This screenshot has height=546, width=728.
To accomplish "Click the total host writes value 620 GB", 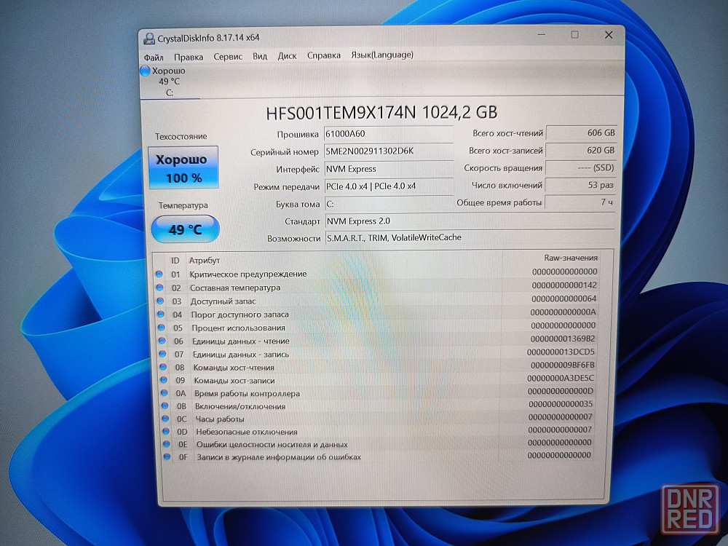I will (x=580, y=151).
